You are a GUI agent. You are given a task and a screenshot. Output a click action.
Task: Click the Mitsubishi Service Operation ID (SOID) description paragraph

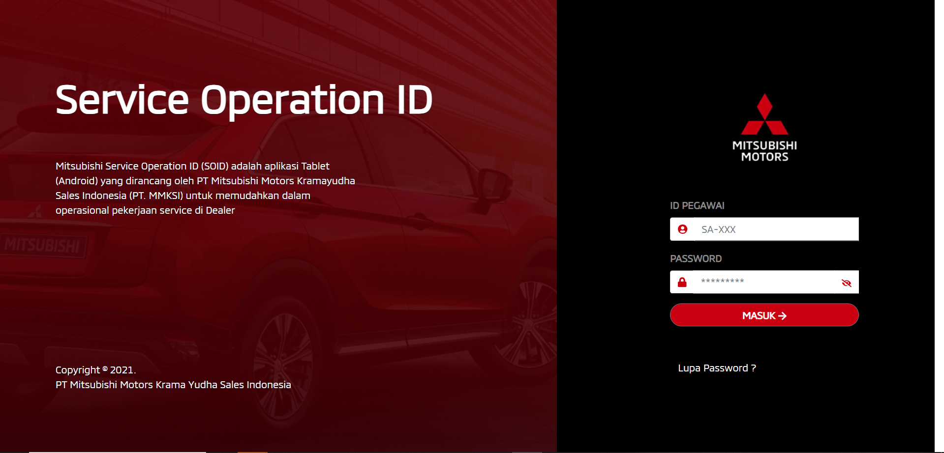(205, 188)
